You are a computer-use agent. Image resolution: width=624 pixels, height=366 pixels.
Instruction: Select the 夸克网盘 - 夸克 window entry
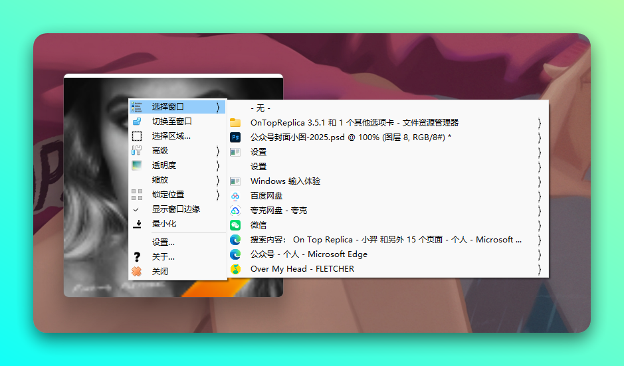pos(387,211)
